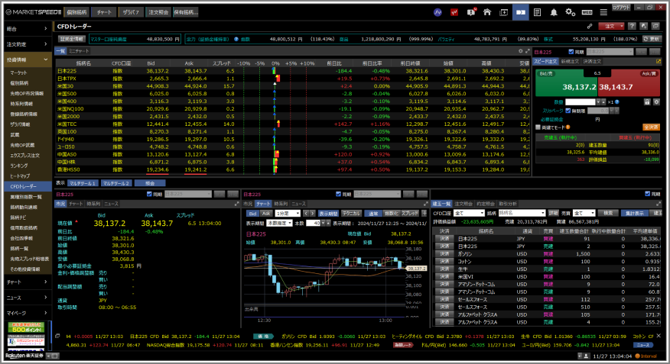670x364 pixels.
Task: Select the Ask toggle in chart toolbar
Action: (x=266, y=214)
